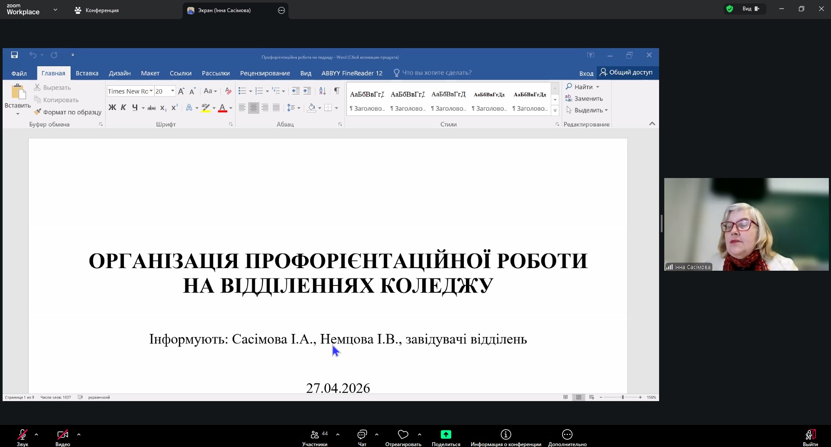Switch to the Вставка ribbon tab
The image size is (831, 447).
[87, 73]
